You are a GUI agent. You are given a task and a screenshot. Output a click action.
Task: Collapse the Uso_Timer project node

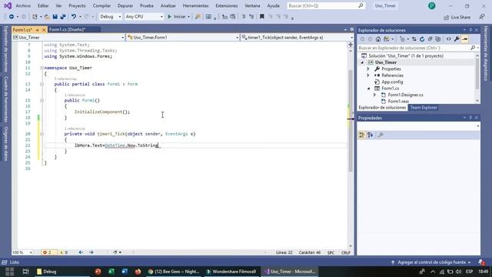[362, 62]
